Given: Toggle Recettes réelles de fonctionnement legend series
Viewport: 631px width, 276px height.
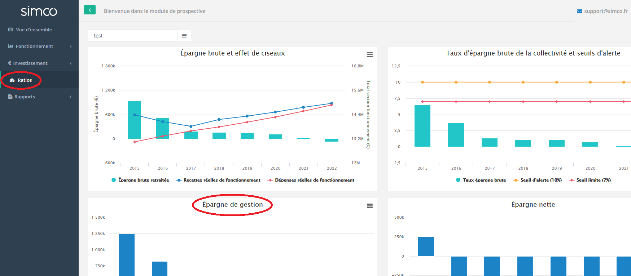Looking at the screenshot, I should tap(222, 180).
